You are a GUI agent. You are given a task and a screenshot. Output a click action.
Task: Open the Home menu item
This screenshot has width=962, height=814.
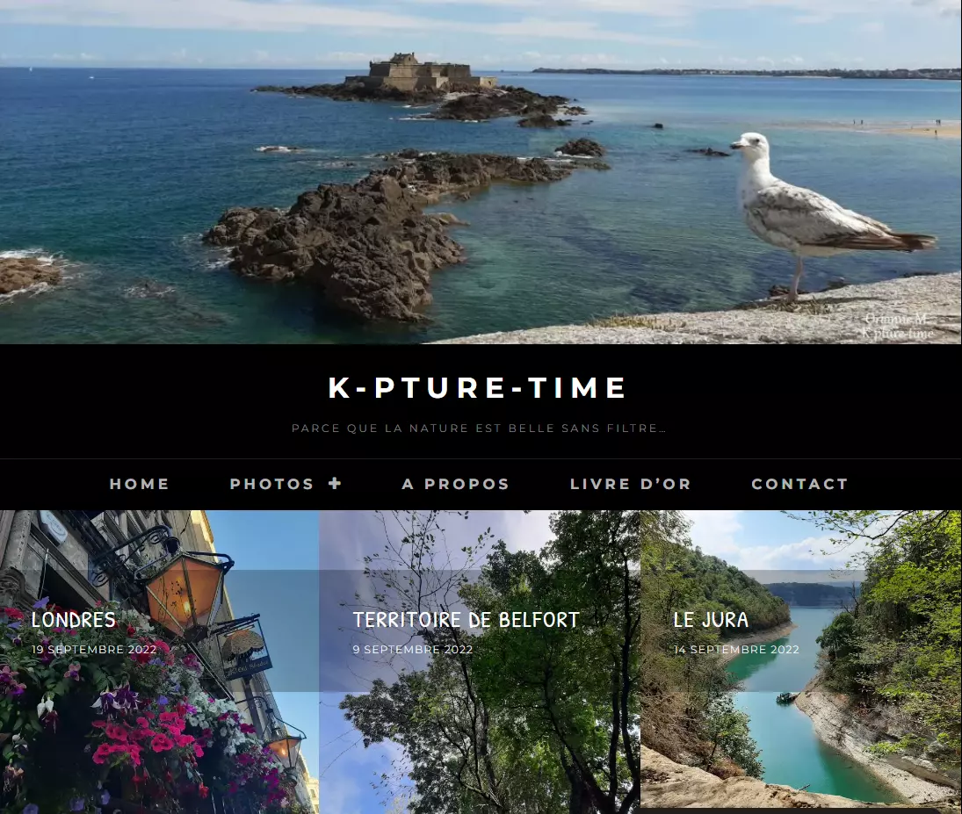click(140, 484)
